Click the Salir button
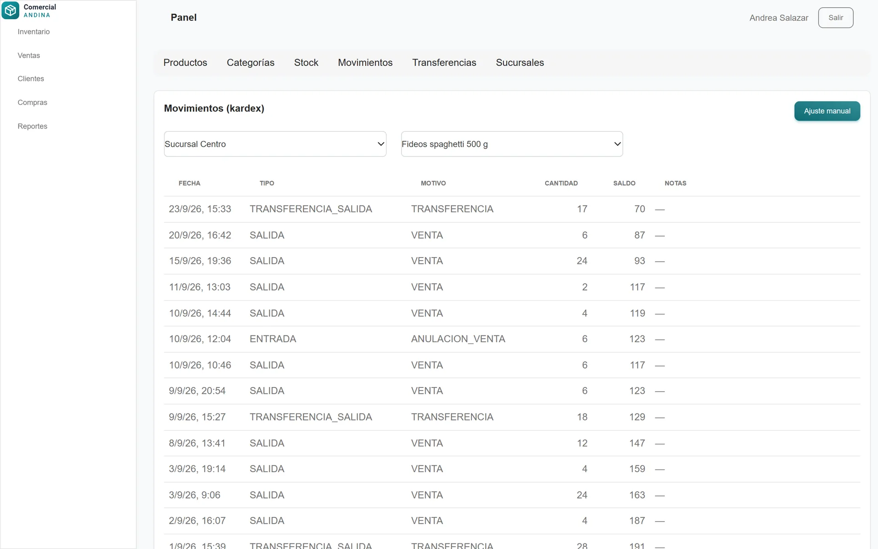878x549 pixels. [x=835, y=18]
